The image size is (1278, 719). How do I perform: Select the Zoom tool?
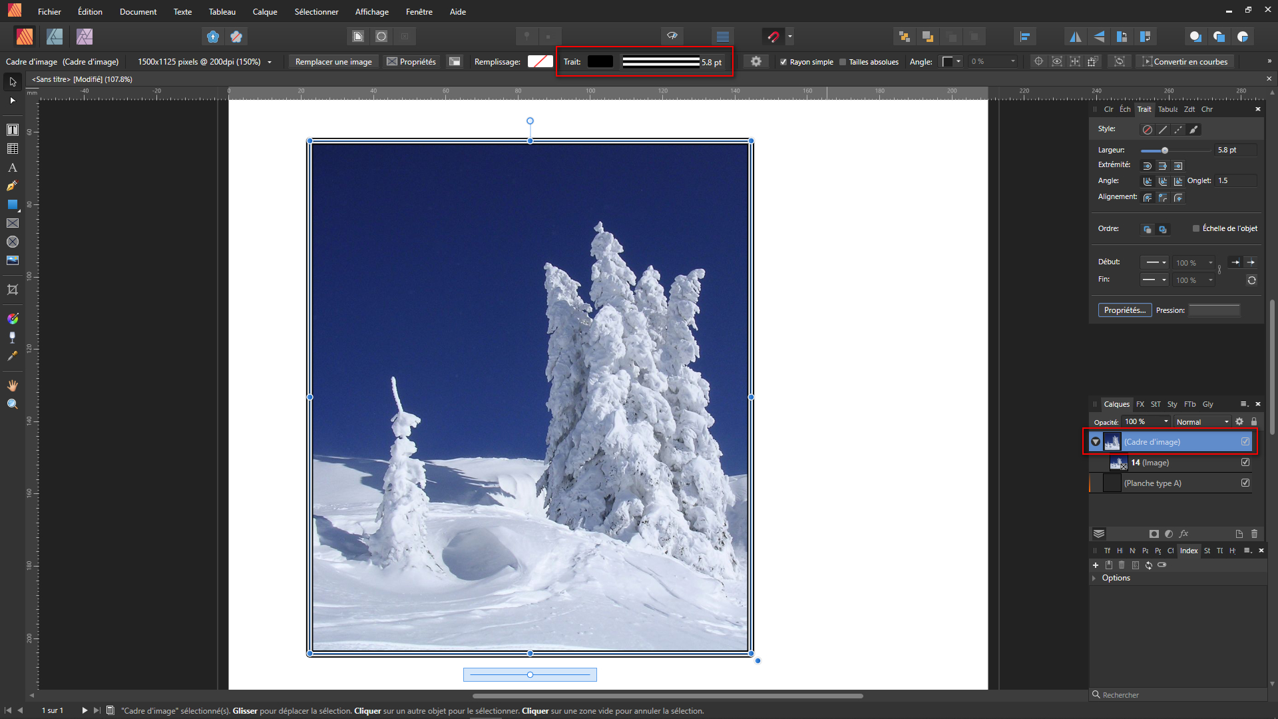point(12,404)
